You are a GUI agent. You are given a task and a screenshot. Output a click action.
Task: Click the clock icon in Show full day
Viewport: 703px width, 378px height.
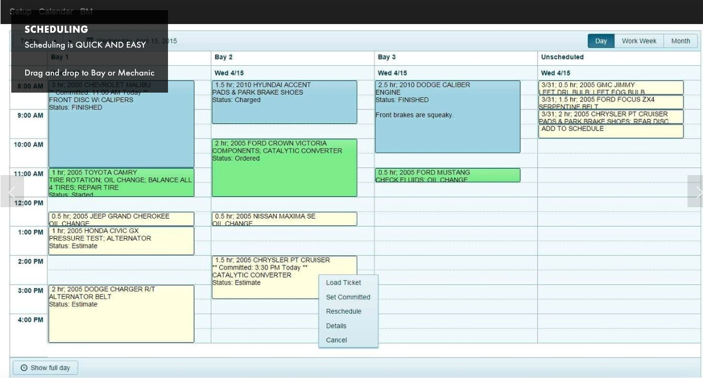point(24,368)
